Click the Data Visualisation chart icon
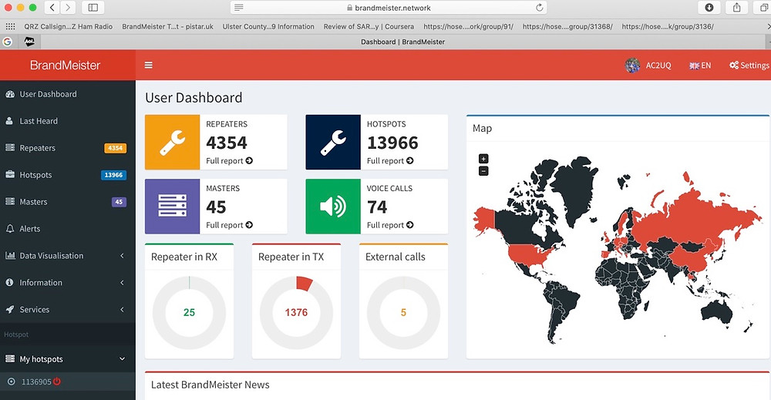The image size is (771, 400). point(10,256)
